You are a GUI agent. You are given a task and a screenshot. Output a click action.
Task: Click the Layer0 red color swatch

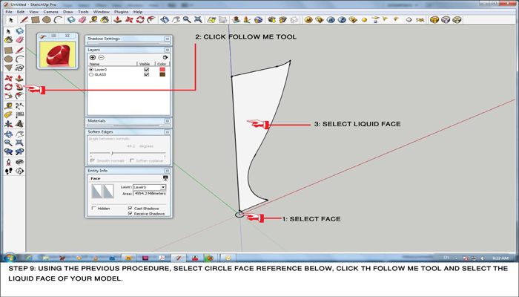pos(162,70)
